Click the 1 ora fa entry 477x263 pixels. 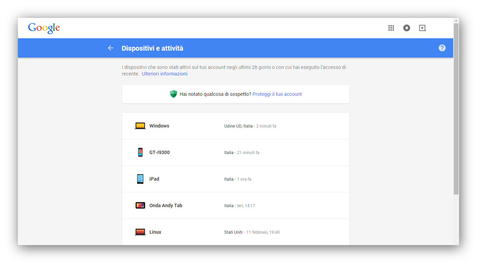(x=244, y=179)
